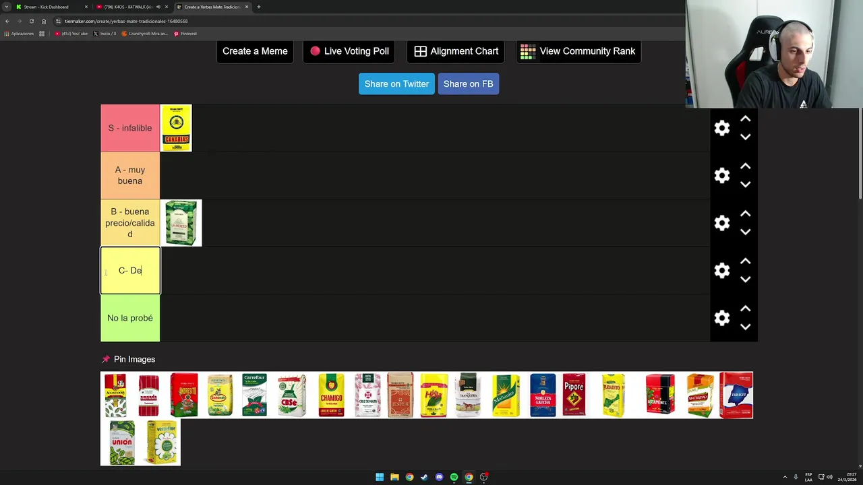Open the Inicio / X bookmark
863x485 pixels.
click(x=105, y=34)
